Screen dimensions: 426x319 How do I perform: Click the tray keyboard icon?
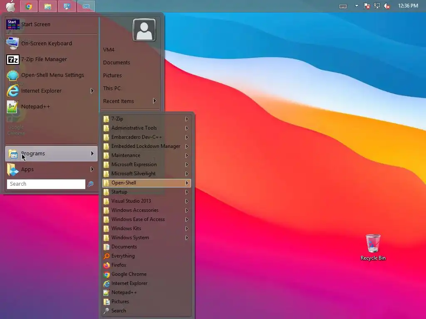[343, 6]
